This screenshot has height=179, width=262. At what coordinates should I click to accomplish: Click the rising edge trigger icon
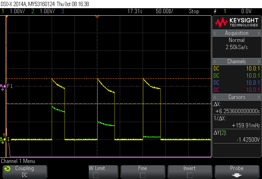click(x=215, y=11)
